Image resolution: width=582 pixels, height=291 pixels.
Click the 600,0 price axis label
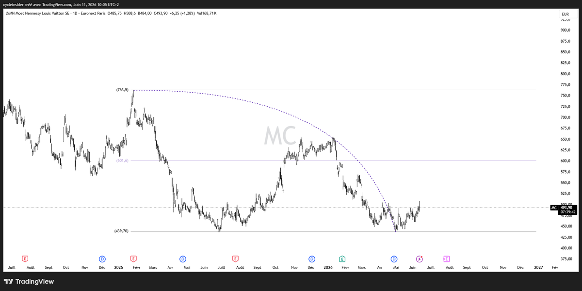click(x=565, y=161)
